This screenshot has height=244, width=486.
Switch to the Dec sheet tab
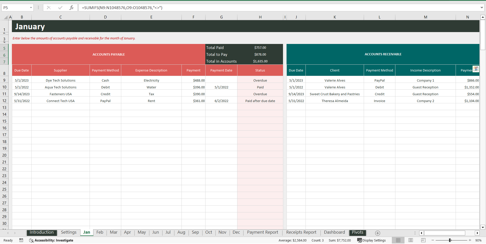pos(236,232)
